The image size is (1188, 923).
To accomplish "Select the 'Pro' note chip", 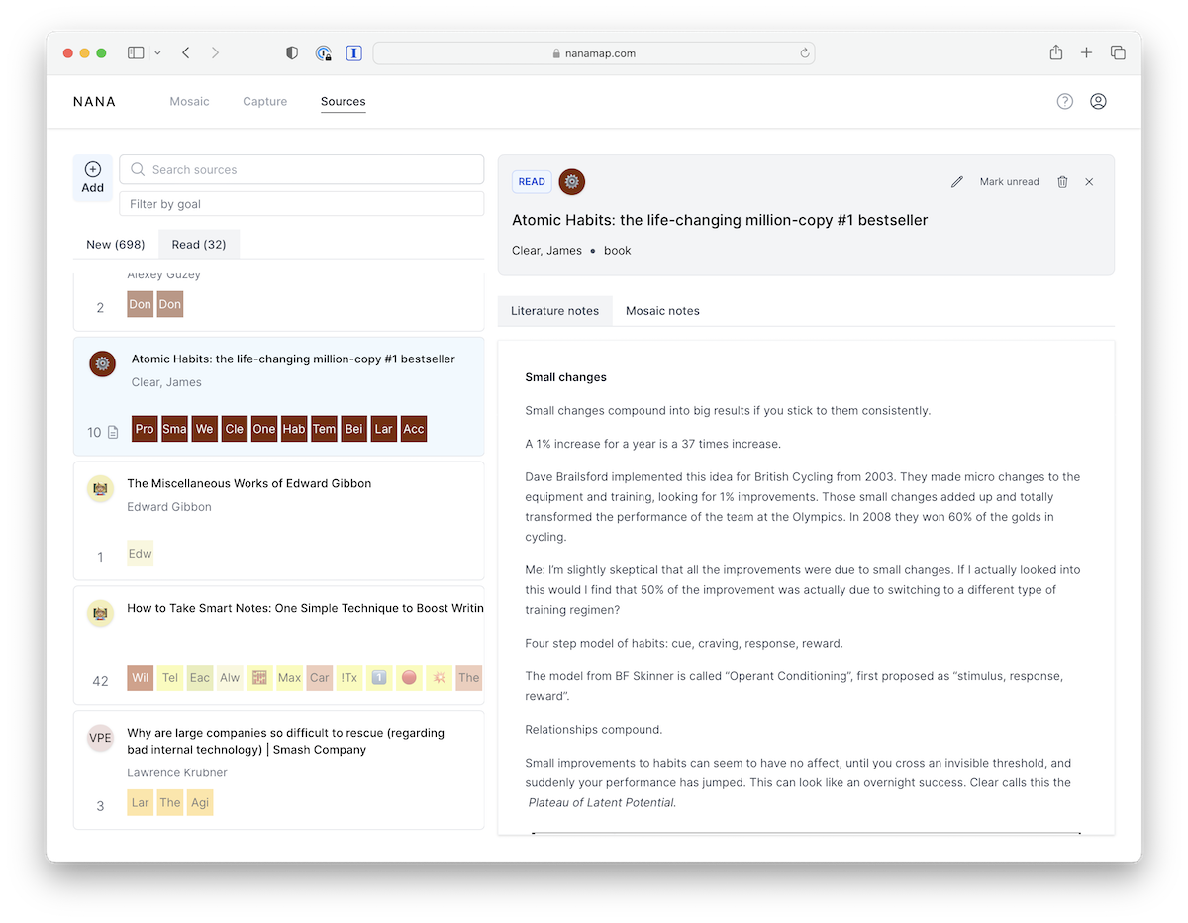I will (145, 429).
